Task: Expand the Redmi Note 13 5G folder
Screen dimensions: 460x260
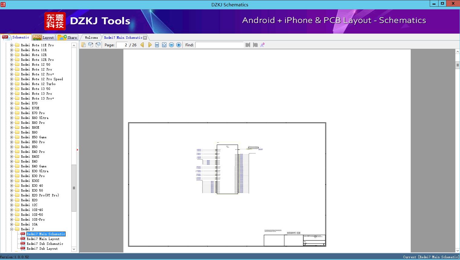Action: 12,89
